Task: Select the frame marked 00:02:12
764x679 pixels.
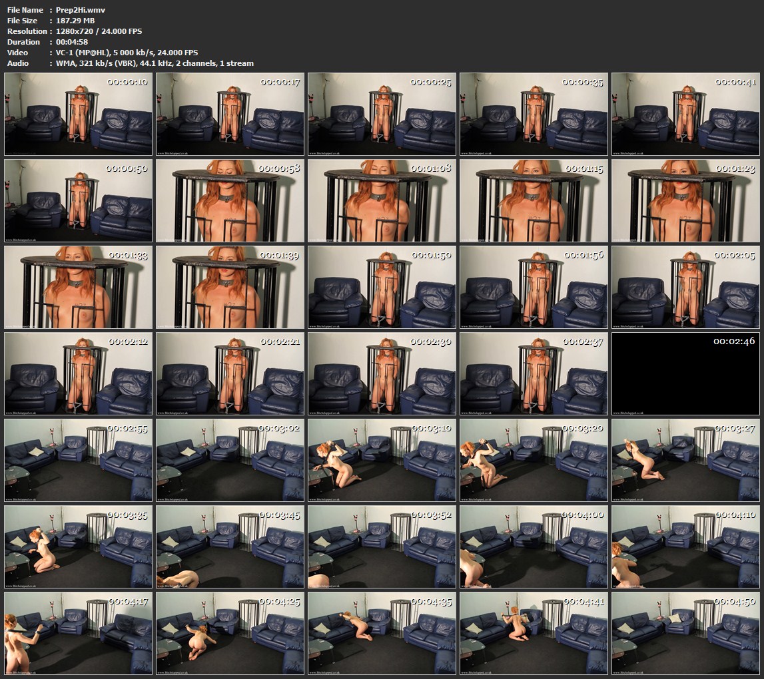Action: click(x=78, y=373)
